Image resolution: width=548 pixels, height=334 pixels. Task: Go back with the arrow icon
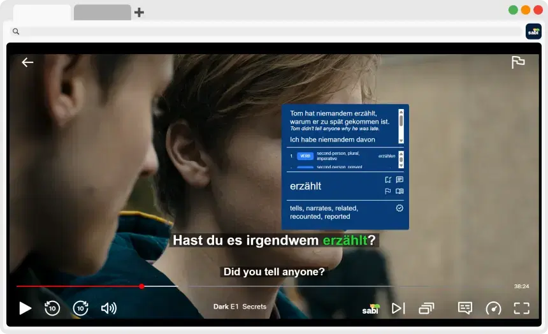click(x=27, y=62)
